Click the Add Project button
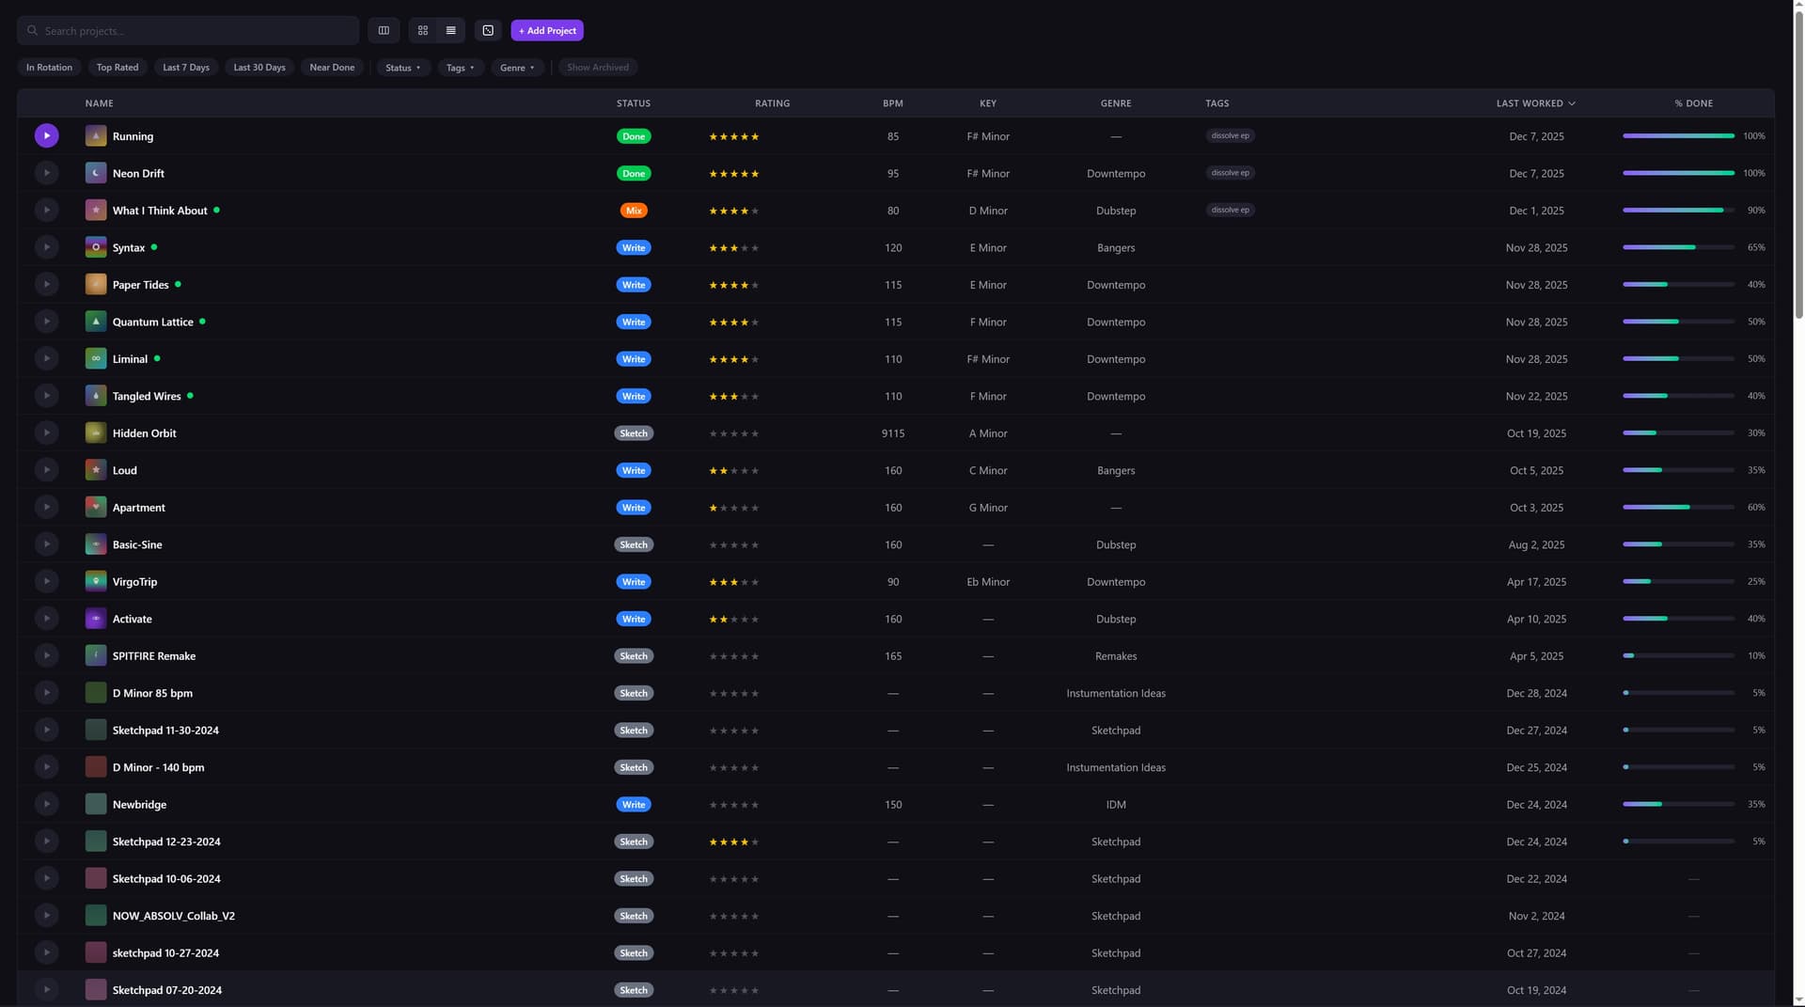 pyautogui.click(x=546, y=30)
